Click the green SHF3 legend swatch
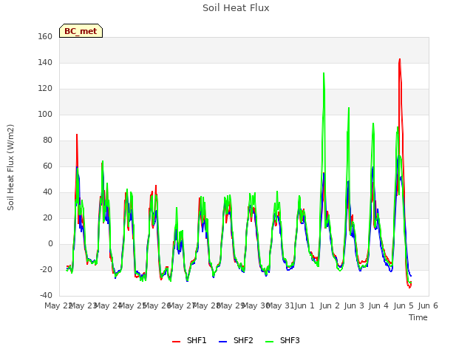This screenshot has height=355, width=473. point(269,342)
